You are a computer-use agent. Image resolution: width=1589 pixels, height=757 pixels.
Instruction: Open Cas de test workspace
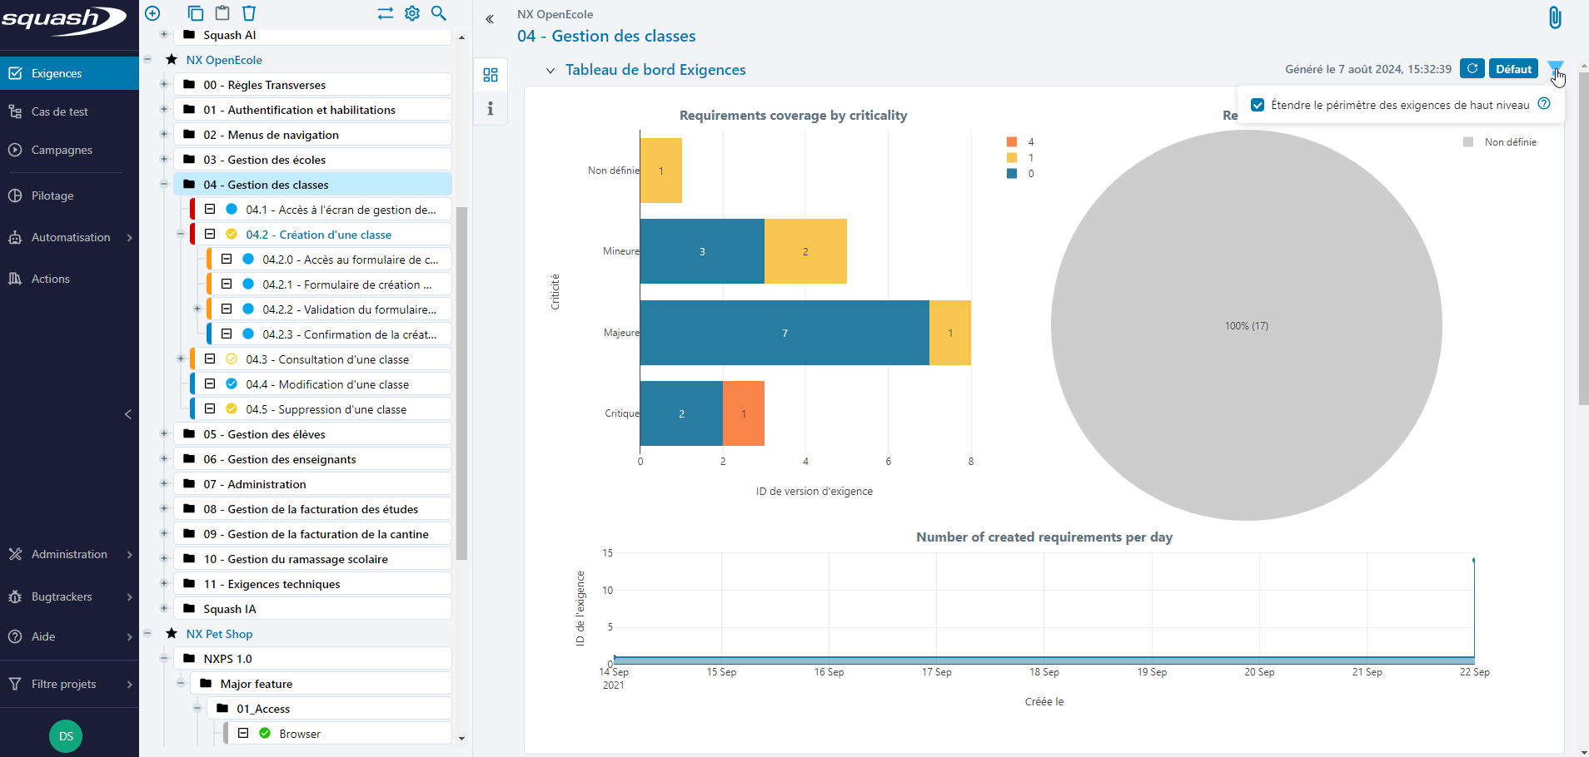point(59,112)
